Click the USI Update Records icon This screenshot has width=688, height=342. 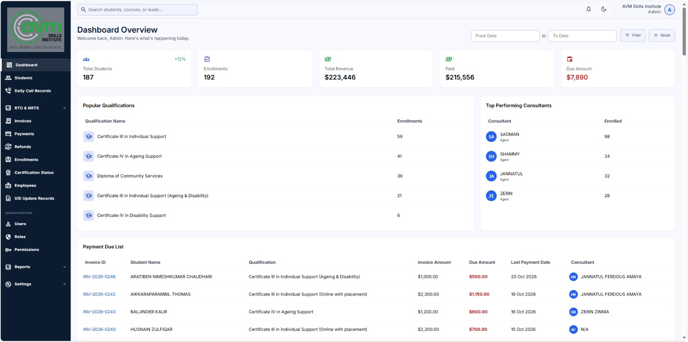tap(8, 198)
